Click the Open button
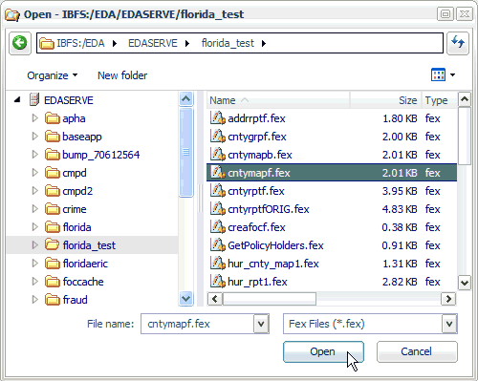478x381 pixels. tap(323, 351)
